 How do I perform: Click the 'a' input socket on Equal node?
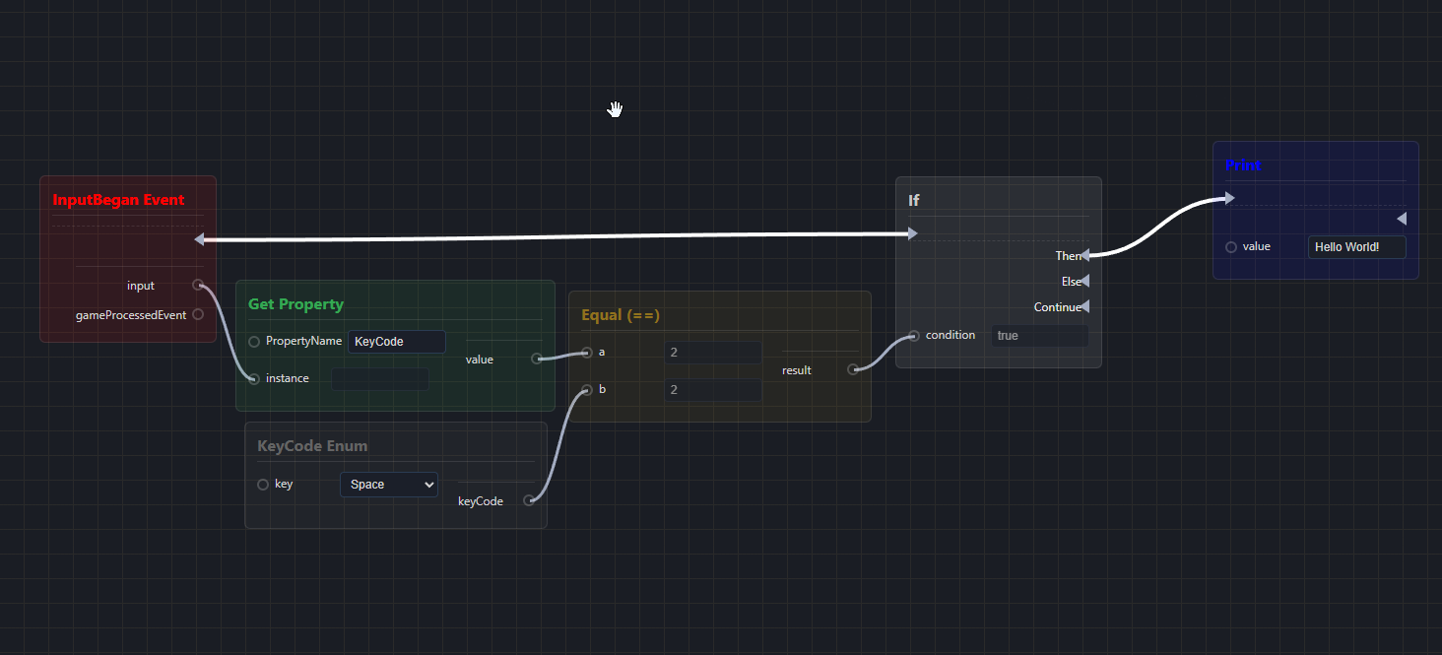click(586, 352)
